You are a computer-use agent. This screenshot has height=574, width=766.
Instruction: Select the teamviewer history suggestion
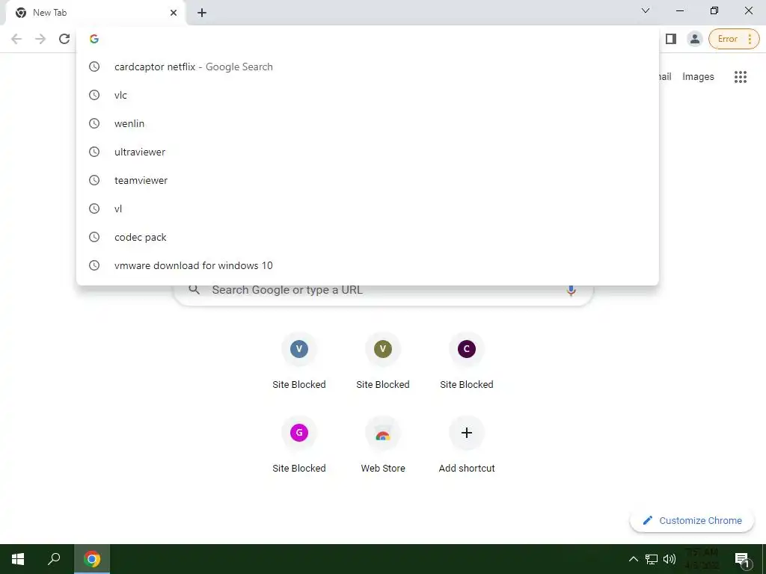click(367, 180)
